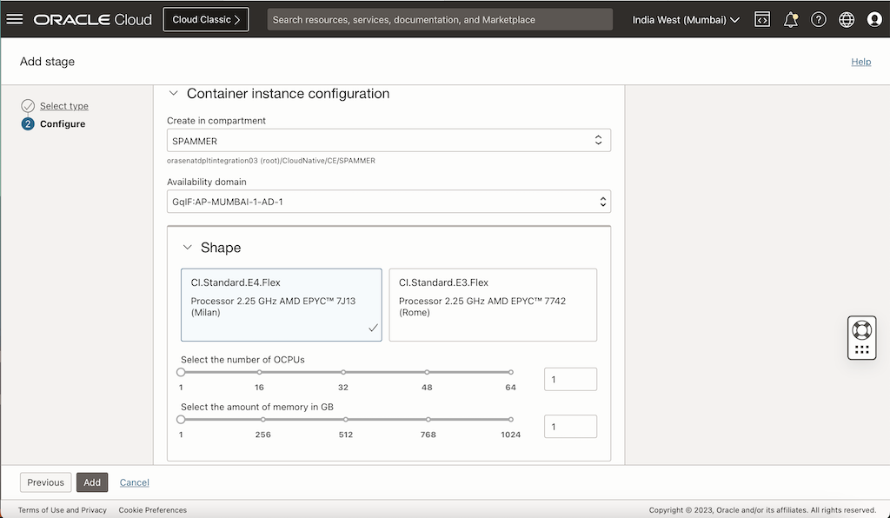Click the Add button

click(x=91, y=481)
